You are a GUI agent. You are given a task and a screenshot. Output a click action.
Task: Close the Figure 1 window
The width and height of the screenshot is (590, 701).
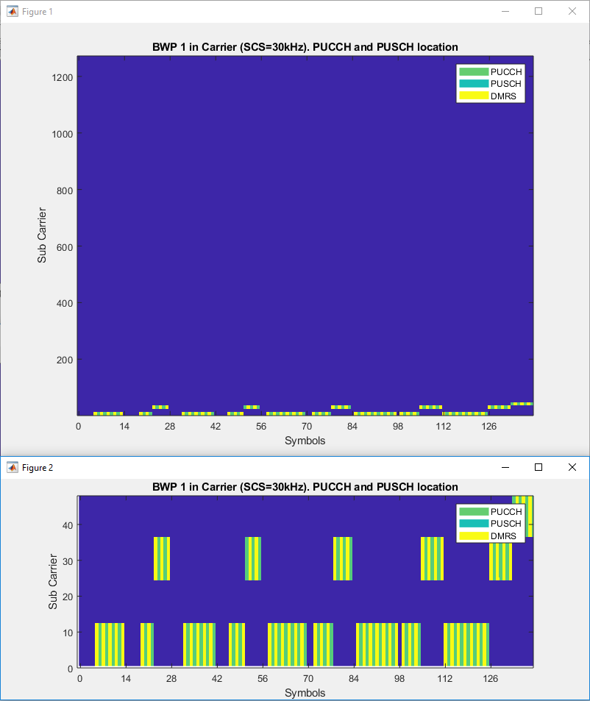pyautogui.click(x=572, y=12)
